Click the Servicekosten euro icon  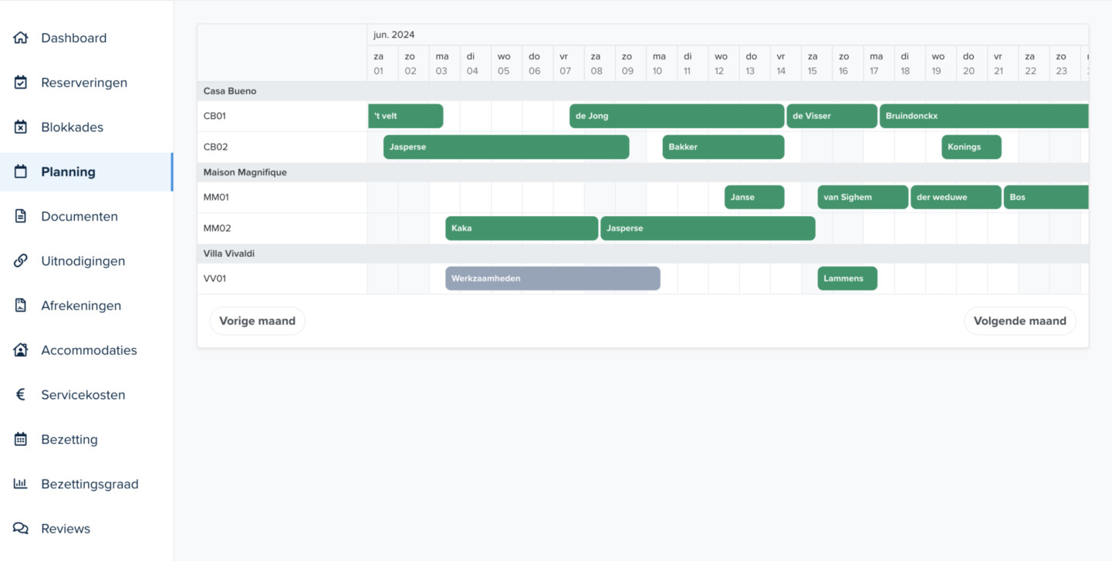[21, 395]
